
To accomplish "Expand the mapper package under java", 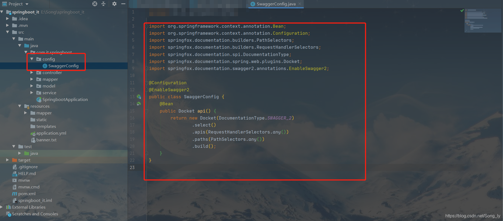I will (x=32, y=79).
